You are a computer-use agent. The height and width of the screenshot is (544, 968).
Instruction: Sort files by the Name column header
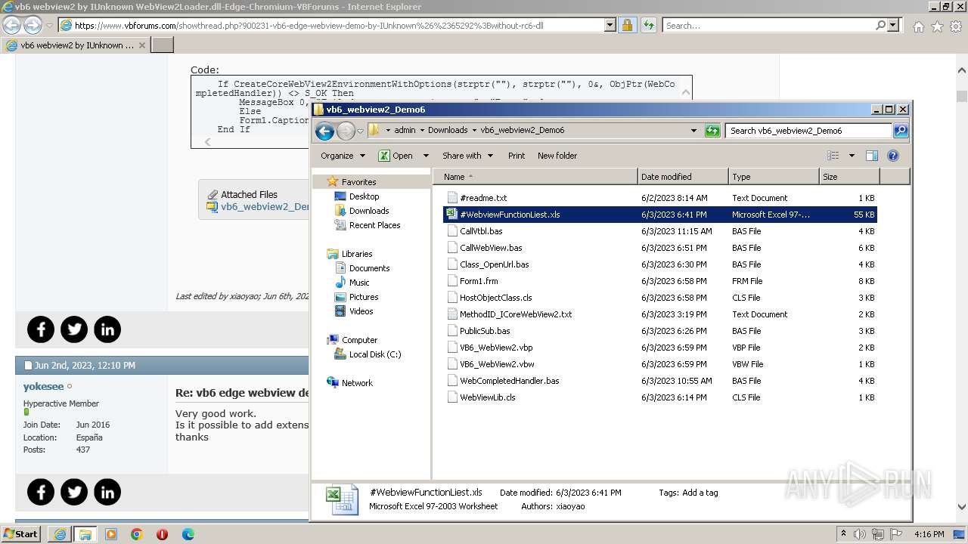click(535, 177)
